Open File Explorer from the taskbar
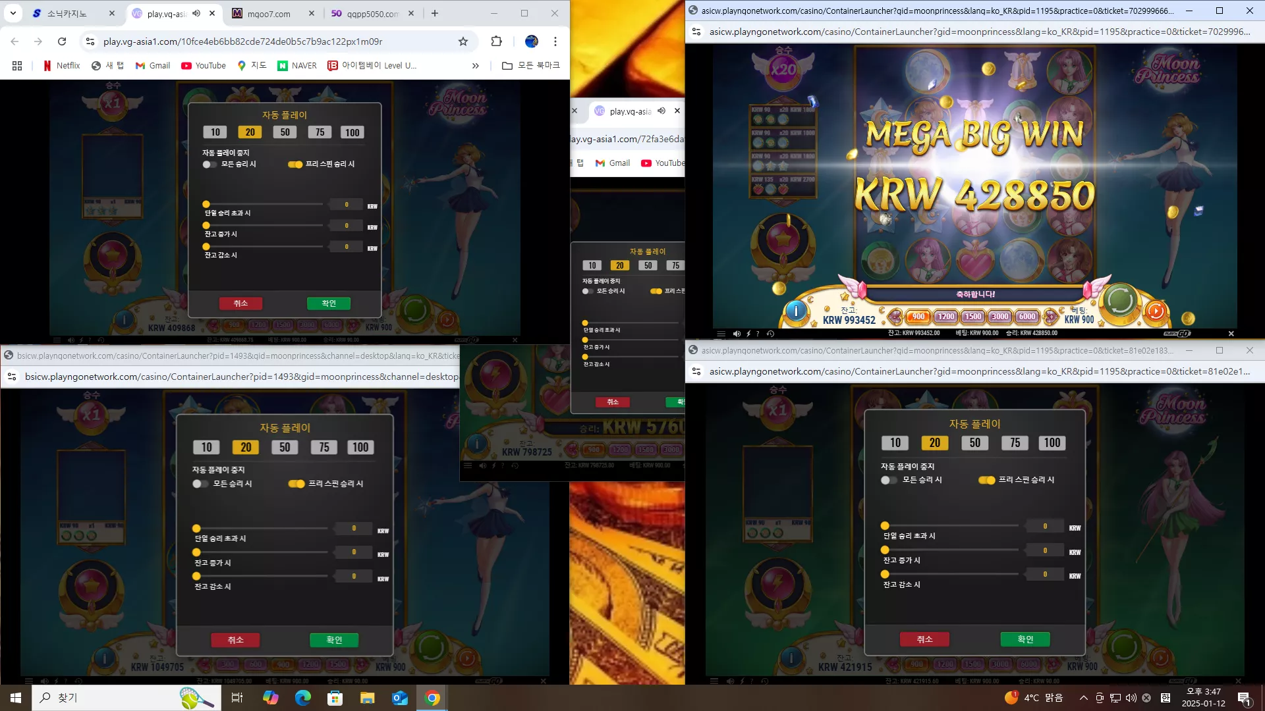The width and height of the screenshot is (1265, 711). click(368, 698)
